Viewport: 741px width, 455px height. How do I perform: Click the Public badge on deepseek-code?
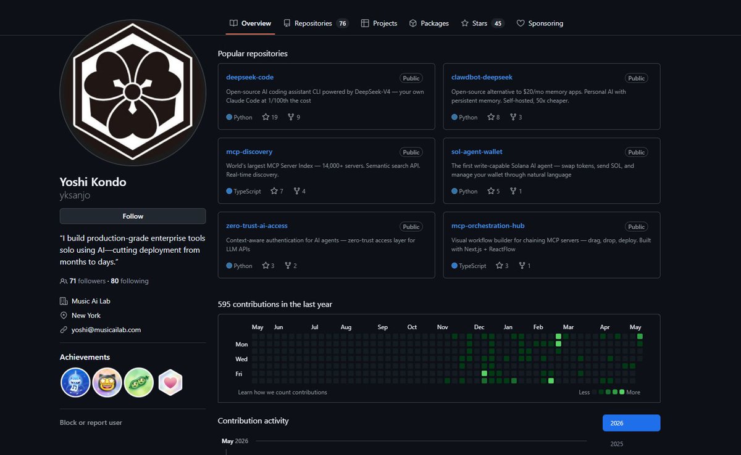coord(411,78)
